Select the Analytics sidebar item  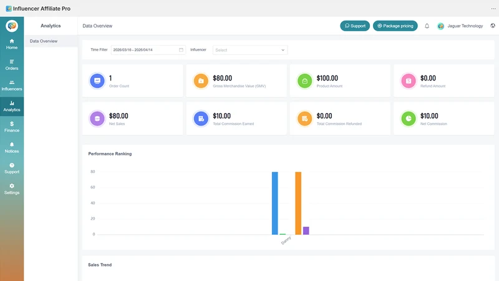click(12, 106)
